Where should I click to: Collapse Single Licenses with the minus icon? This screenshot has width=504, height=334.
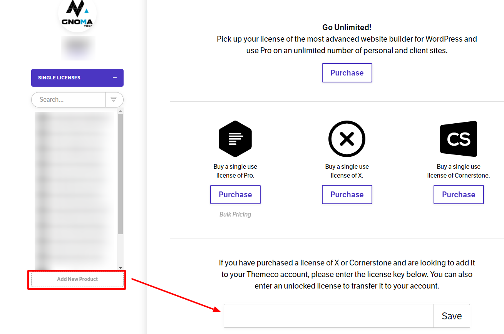[114, 78]
